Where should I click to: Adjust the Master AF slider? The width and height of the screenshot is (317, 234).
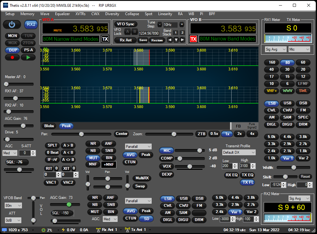click(x=19, y=84)
